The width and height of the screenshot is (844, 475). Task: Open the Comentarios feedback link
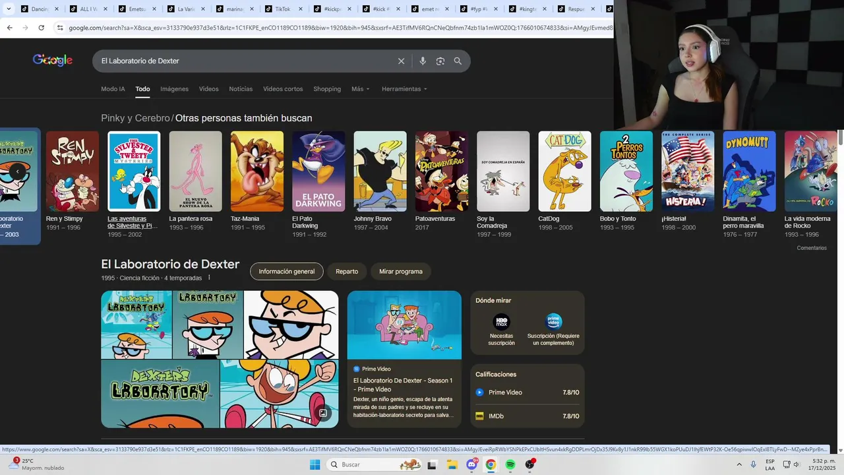tap(812, 248)
